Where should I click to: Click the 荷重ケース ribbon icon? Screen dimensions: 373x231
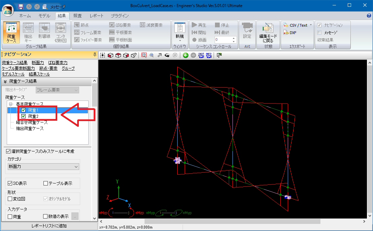coord(11,32)
